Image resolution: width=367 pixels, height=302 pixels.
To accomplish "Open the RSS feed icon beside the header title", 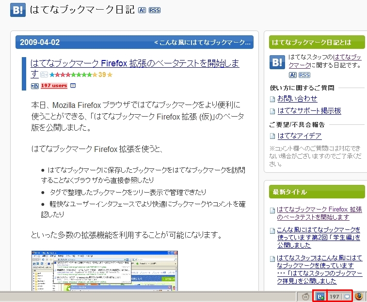I will (x=155, y=10).
